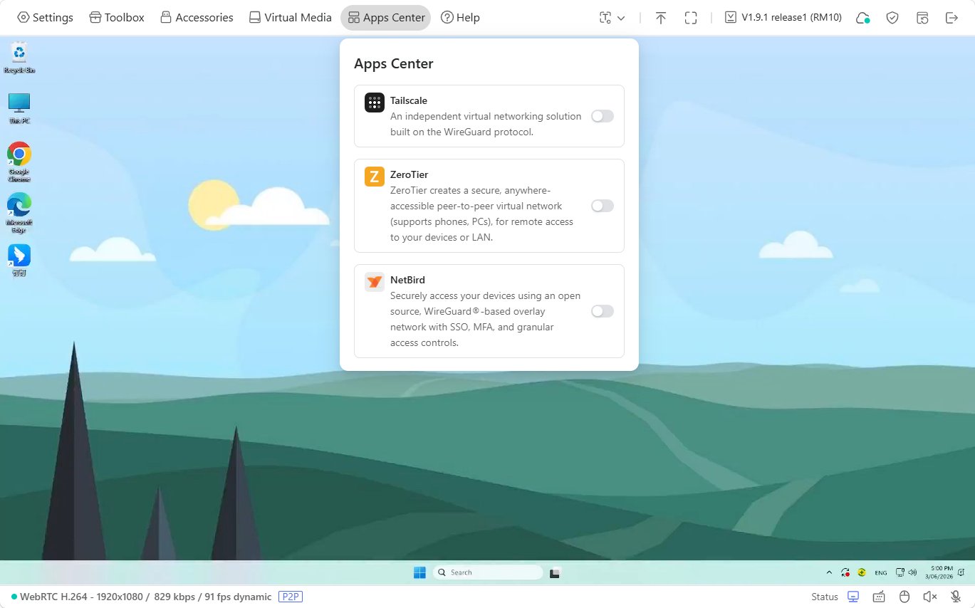Click the orange ZeroTier Z icon
Screen dimensions: 975x608
click(375, 177)
